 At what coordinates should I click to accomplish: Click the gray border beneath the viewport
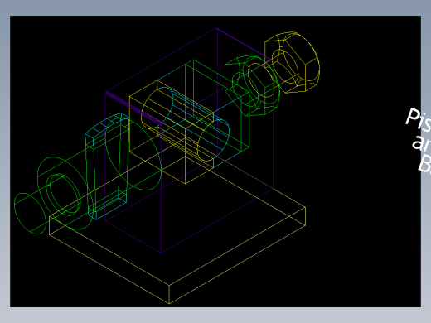(x=215, y=316)
